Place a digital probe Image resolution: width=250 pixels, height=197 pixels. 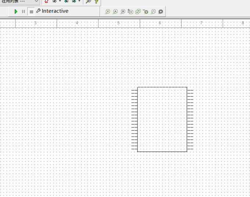click(153, 12)
